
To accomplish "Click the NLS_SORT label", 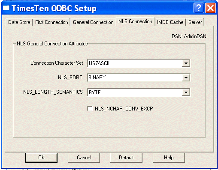I will (70, 78).
